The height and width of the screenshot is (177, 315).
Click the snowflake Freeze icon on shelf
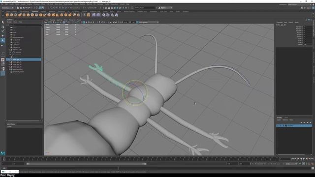(x=84, y=15)
